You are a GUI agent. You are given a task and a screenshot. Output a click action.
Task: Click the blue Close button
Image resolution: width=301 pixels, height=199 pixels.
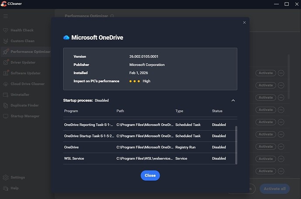click(x=150, y=175)
